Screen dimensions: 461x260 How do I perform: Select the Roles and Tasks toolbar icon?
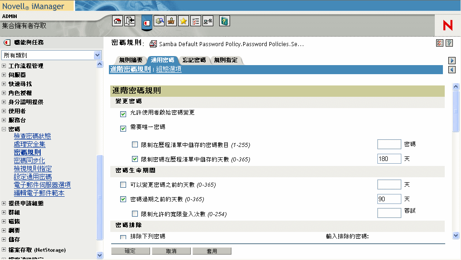[147, 23]
